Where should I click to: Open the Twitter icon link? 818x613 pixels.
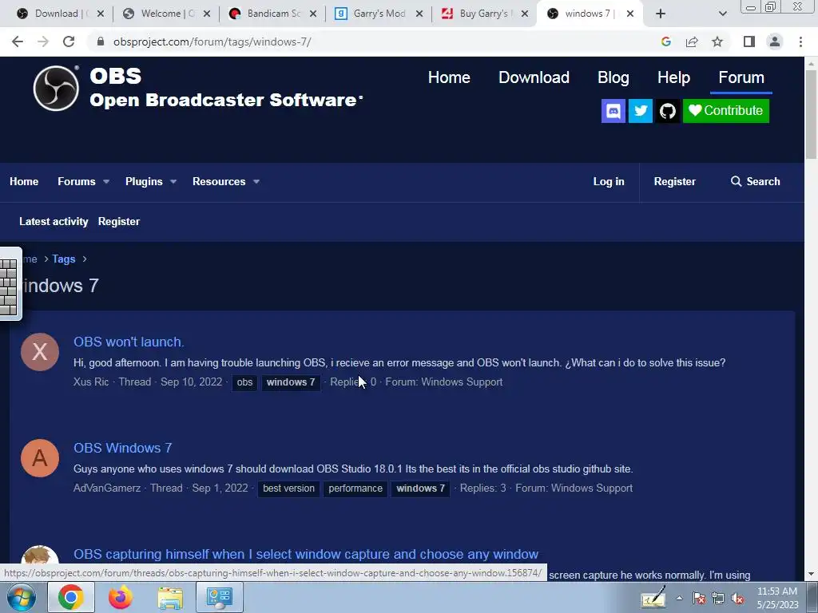641,111
